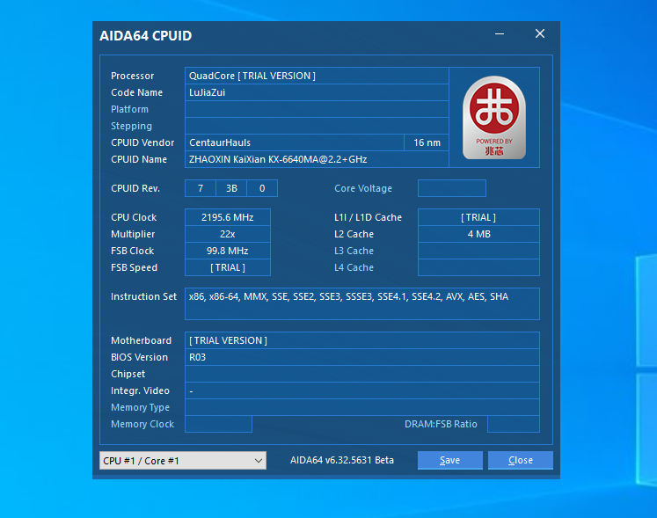This screenshot has height=518, width=657.
Task: Save the CPUID report
Action: click(450, 460)
